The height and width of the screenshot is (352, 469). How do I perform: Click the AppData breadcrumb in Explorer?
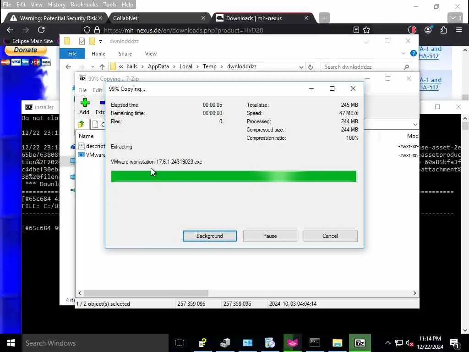click(x=158, y=66)
